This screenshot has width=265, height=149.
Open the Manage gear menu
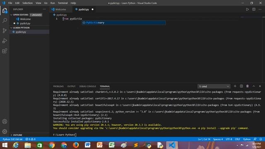(5, 132)
